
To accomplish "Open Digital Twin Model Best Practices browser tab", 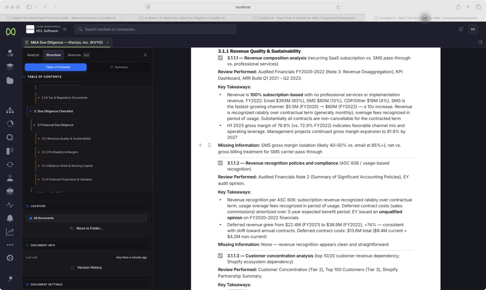I will (61, 18).
